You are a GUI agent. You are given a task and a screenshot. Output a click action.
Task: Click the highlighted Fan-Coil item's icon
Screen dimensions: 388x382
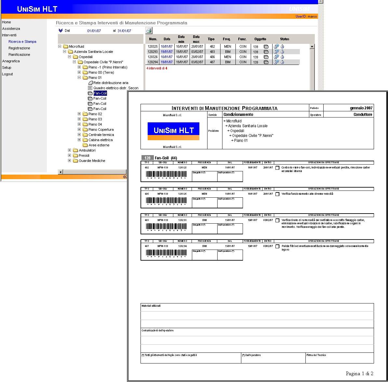click(90, 93)
